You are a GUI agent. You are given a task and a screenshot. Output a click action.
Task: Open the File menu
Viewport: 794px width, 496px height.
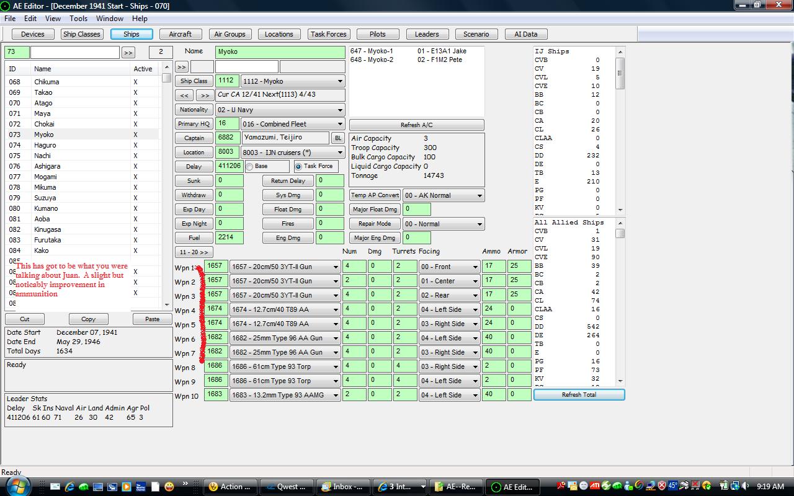[10, 19]
